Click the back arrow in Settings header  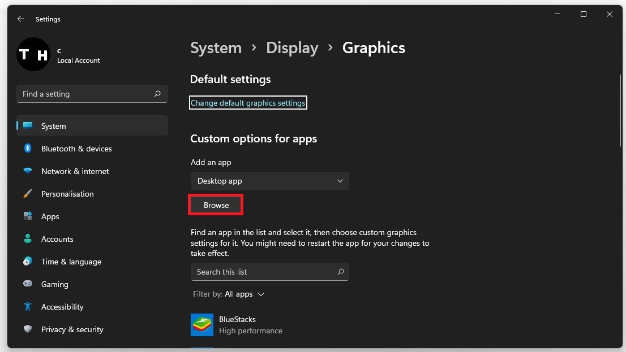coord(21,19)
